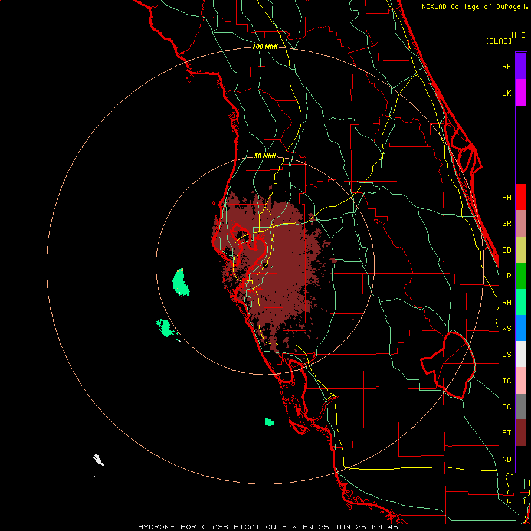Click the "GC" legend label
The image size is (531, 531).
506,407
